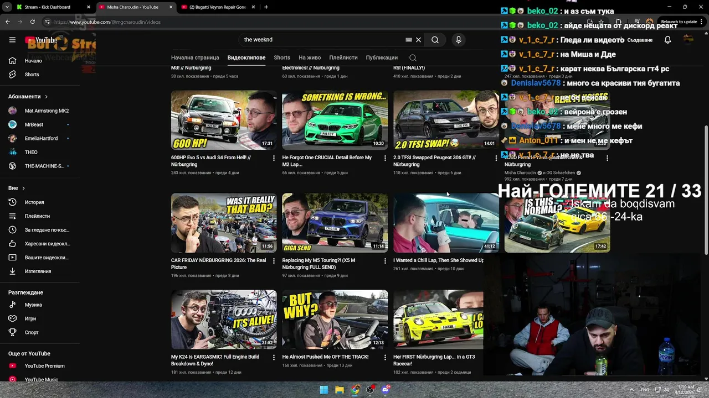Play SOMETHING IS WRONG green BMW thumbnail

(x=335, y=121)
